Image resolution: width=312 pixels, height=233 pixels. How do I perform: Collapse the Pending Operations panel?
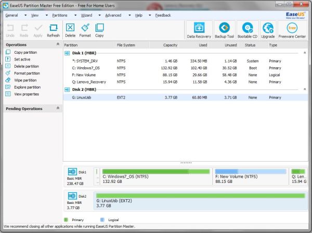58,108
